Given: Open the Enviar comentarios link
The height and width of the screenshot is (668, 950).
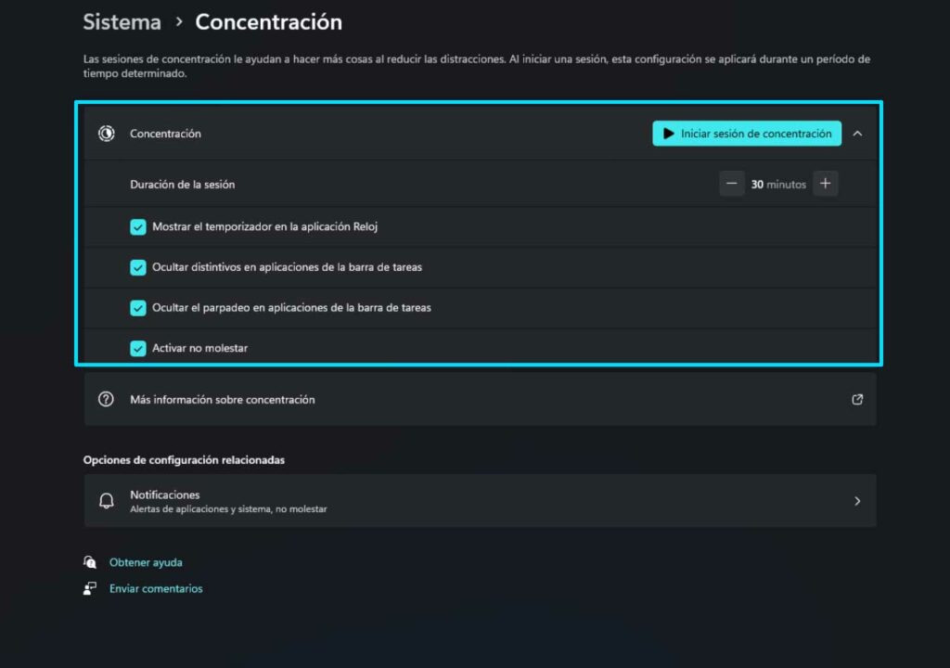Looking at the screenshot, I should (x=156, y=588).
